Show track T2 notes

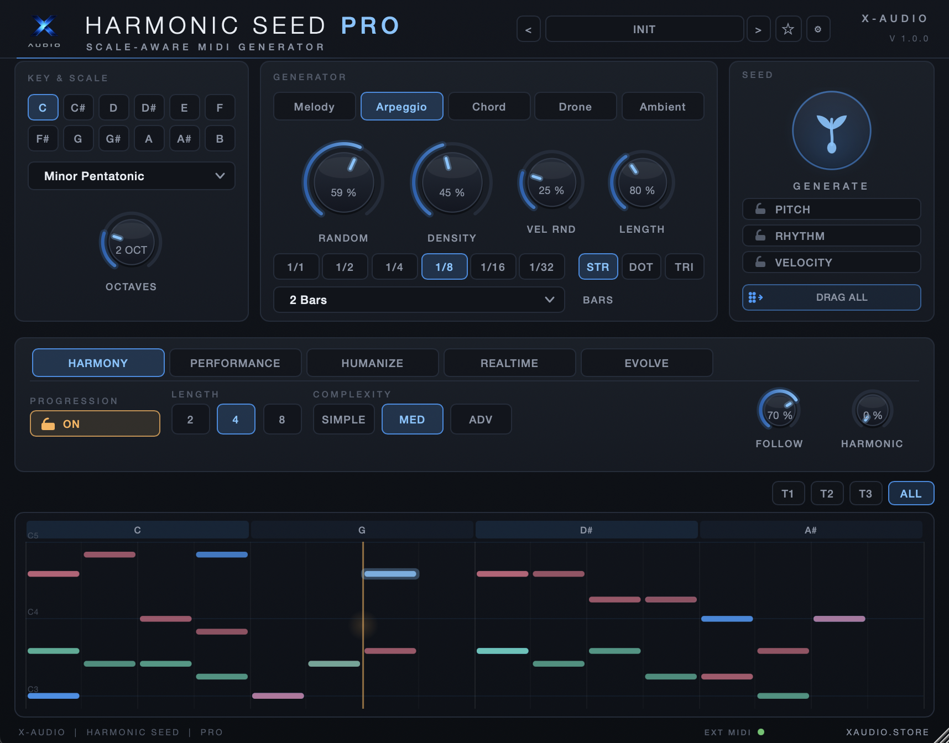[x=827, y=493]
